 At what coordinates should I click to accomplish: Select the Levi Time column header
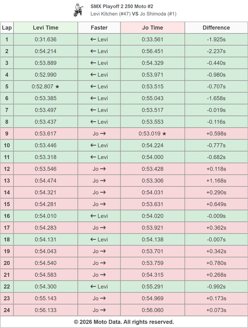(x=46, y=28)
